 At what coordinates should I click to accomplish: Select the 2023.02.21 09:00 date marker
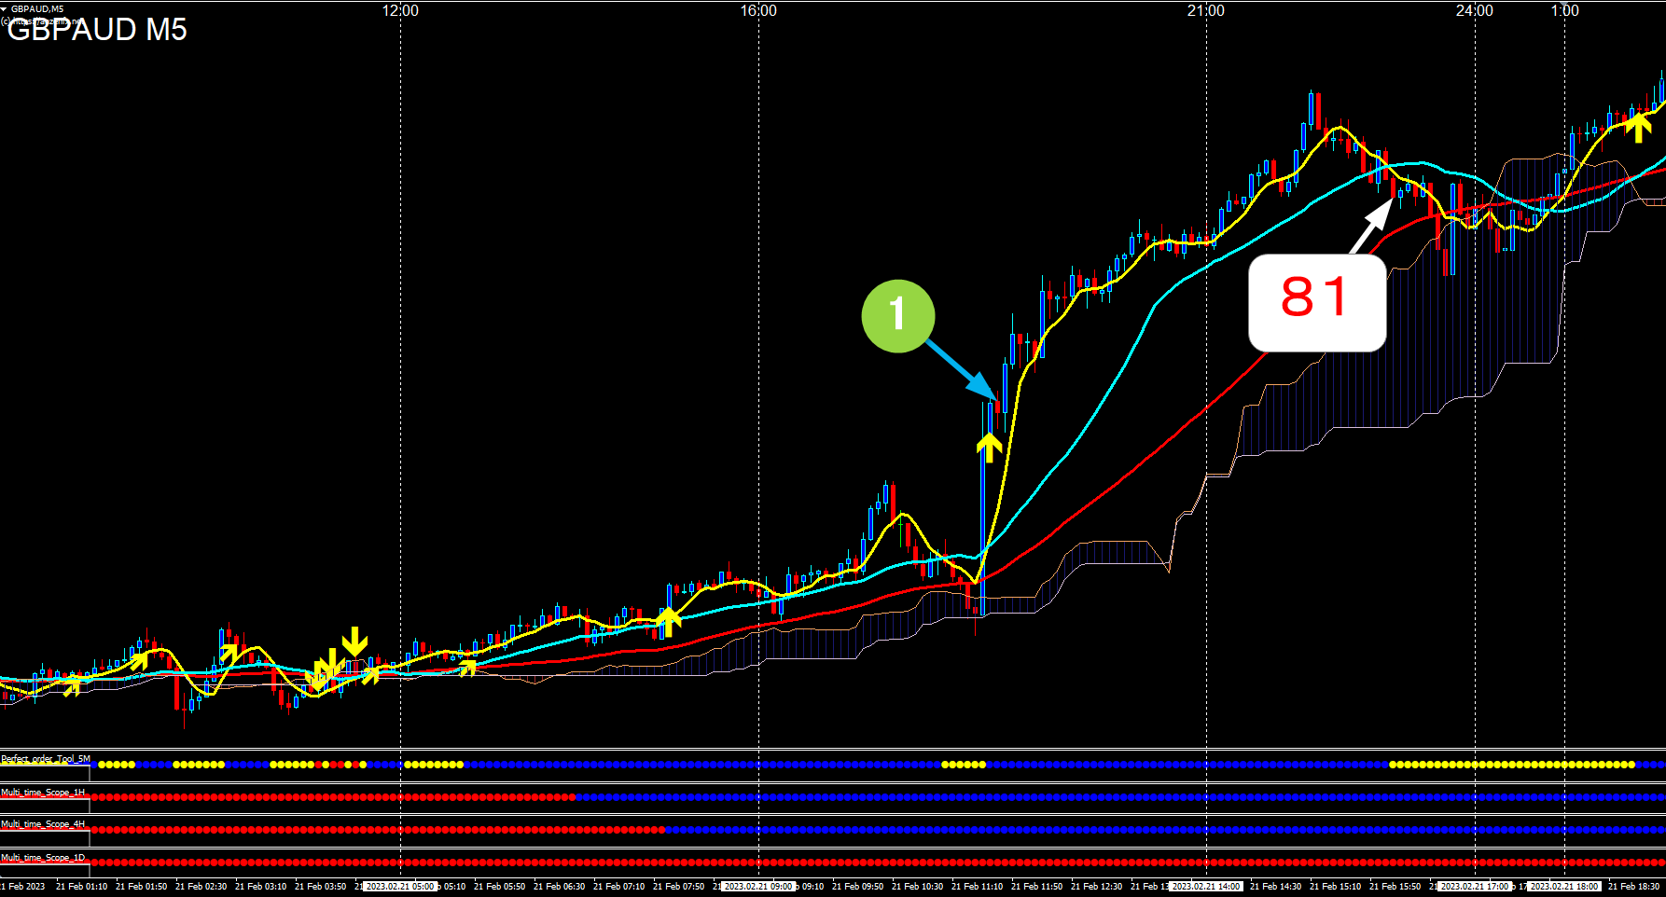click(758, 887)
